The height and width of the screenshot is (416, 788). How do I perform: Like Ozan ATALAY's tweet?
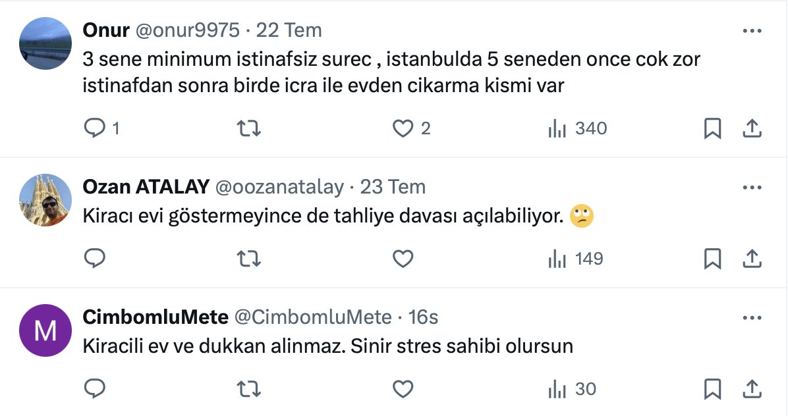(x=403, y=259)
